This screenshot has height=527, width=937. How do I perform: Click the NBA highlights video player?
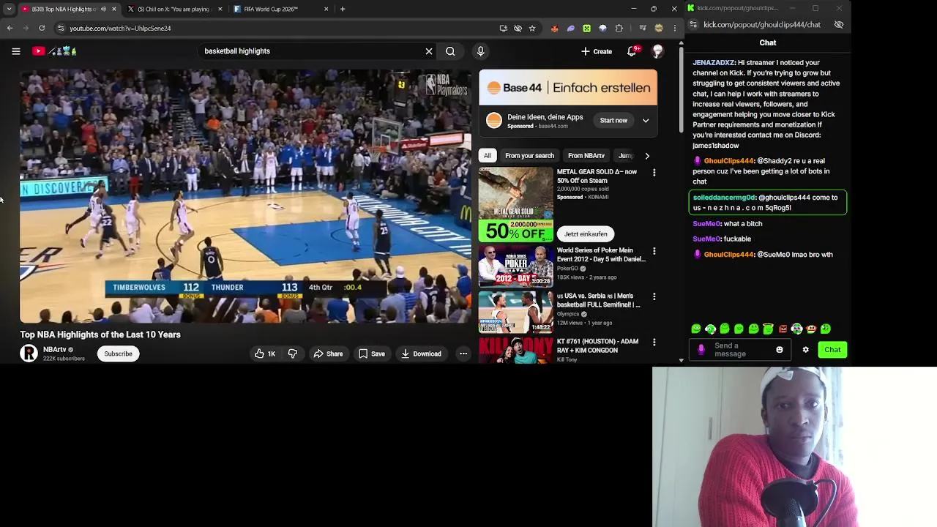(x=246, y=196)
